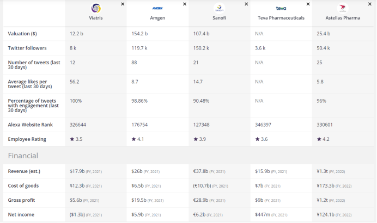Screen dimensions: 377x223
Task: Click the Astellas Pharma name link
Action: pyautogui.click(x=343, y=18)
